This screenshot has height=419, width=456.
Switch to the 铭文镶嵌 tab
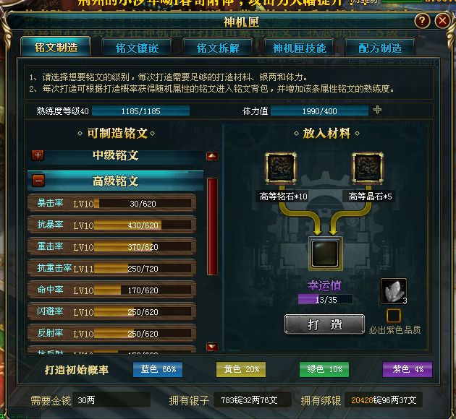137,48
